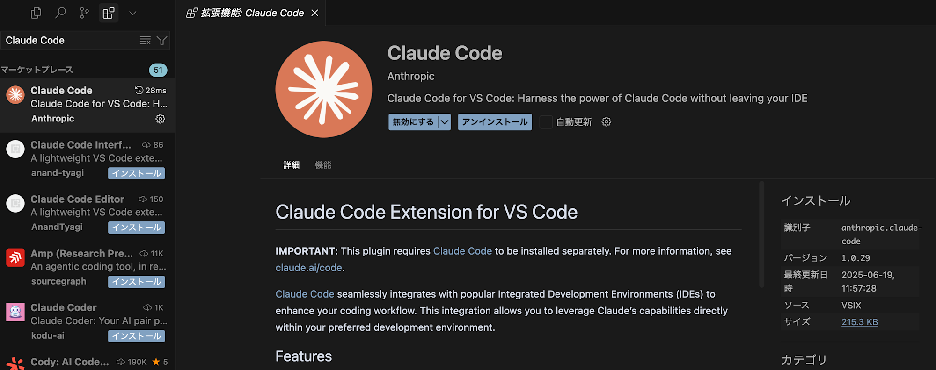Click the large Claude Code logo
This screenshot has height=370, width=936.
click(x=324, y=89)
